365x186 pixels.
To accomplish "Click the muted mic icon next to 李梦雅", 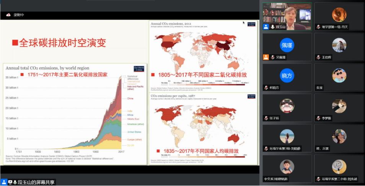I will point(318,118).
